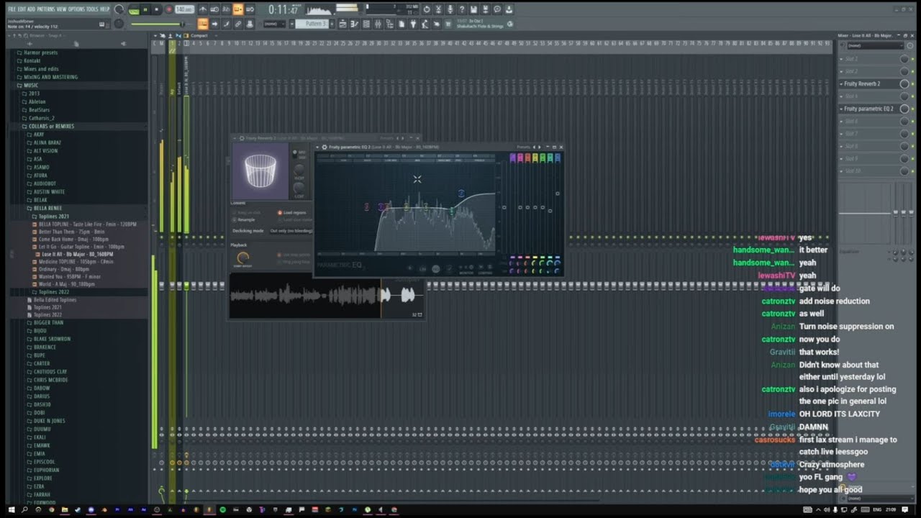Expand Fruity parametric EQ 2 slot arrow menu

pyautogui.click(x=841, y=109)
